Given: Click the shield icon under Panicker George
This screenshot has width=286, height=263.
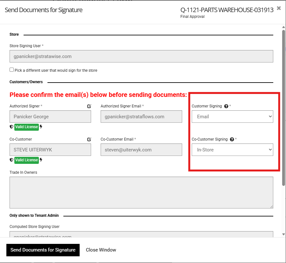Looking at the screenshot, I should (11, 127).
